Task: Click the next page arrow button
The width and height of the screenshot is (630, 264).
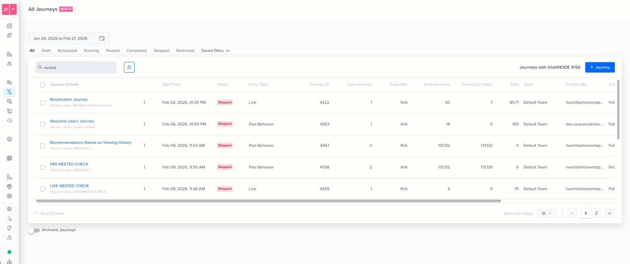Action: 609,213
